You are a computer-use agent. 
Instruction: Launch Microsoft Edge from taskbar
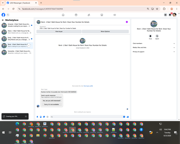(x=17, y=124)
